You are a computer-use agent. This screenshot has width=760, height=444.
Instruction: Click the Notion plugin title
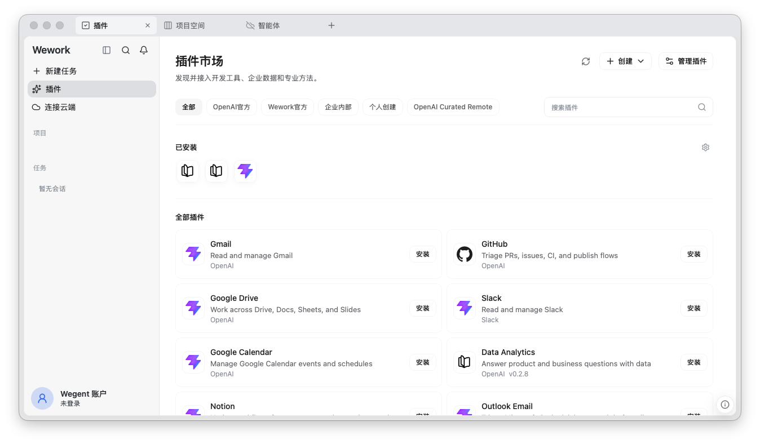(223, 406)
